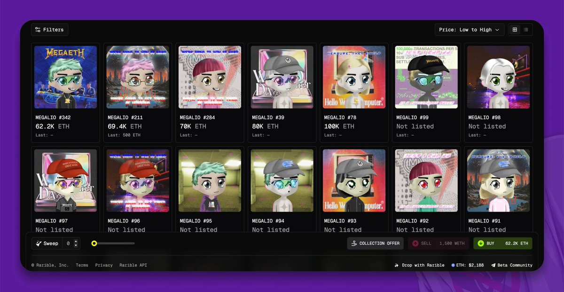Click 'Not listed' under MEGALIO #98
Image resolution: width=564 pixels, height=292 pixels.
click(487, 126)
